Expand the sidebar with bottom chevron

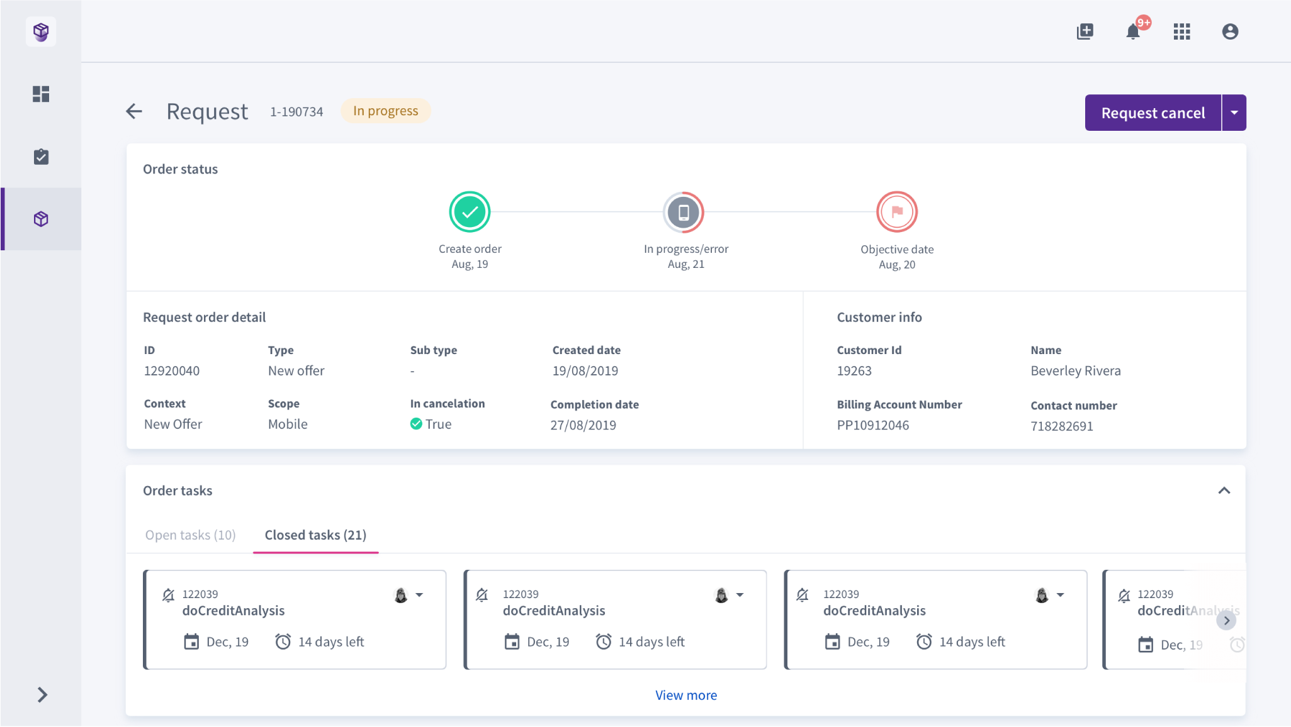point(42,695)
